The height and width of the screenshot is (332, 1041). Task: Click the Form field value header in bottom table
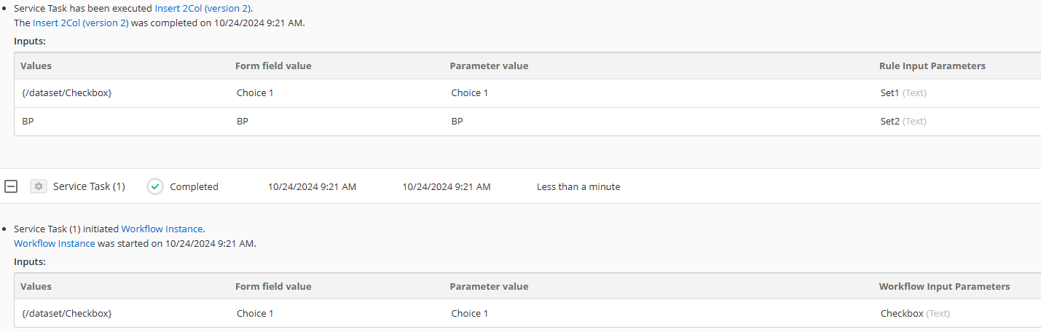click(x=273, y=286)
